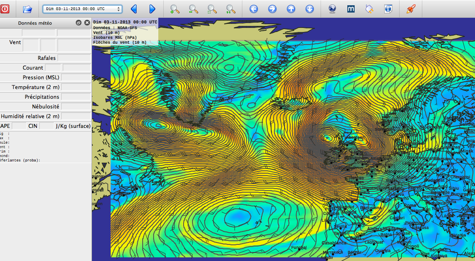This screenshot has width=475, height=261.
Task: Click the Funchal city label on map
Action: (299, 247)
